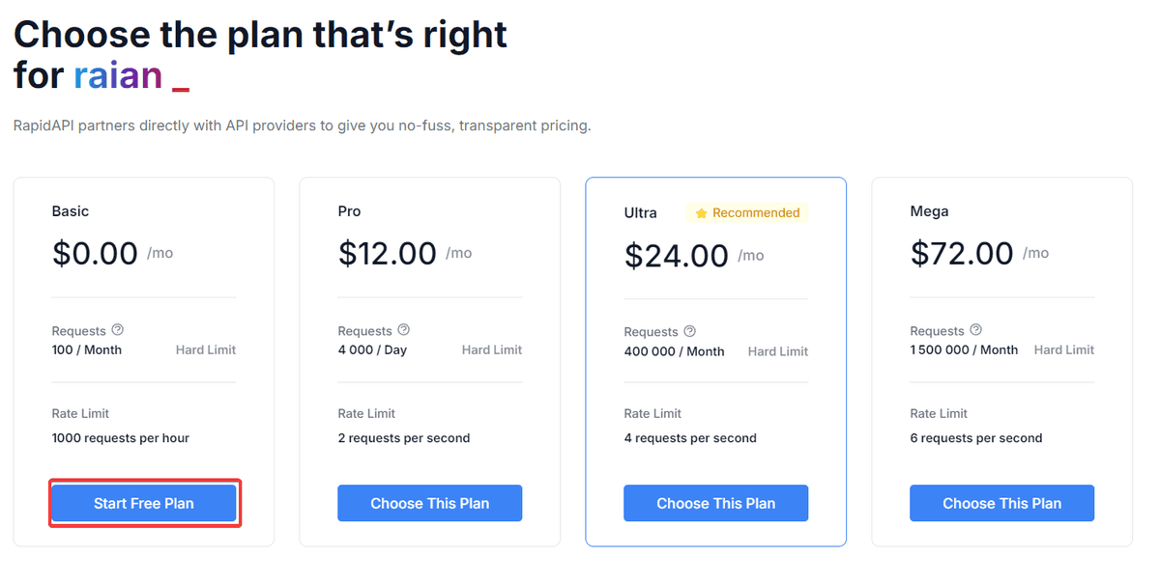Click Requests help icon in Mega plan

pos(976,330)
